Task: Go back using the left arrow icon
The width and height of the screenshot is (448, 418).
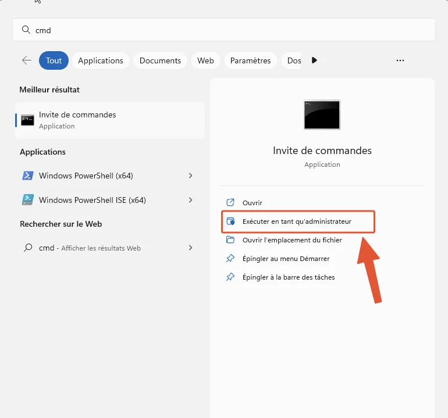Action: point(27,60)
